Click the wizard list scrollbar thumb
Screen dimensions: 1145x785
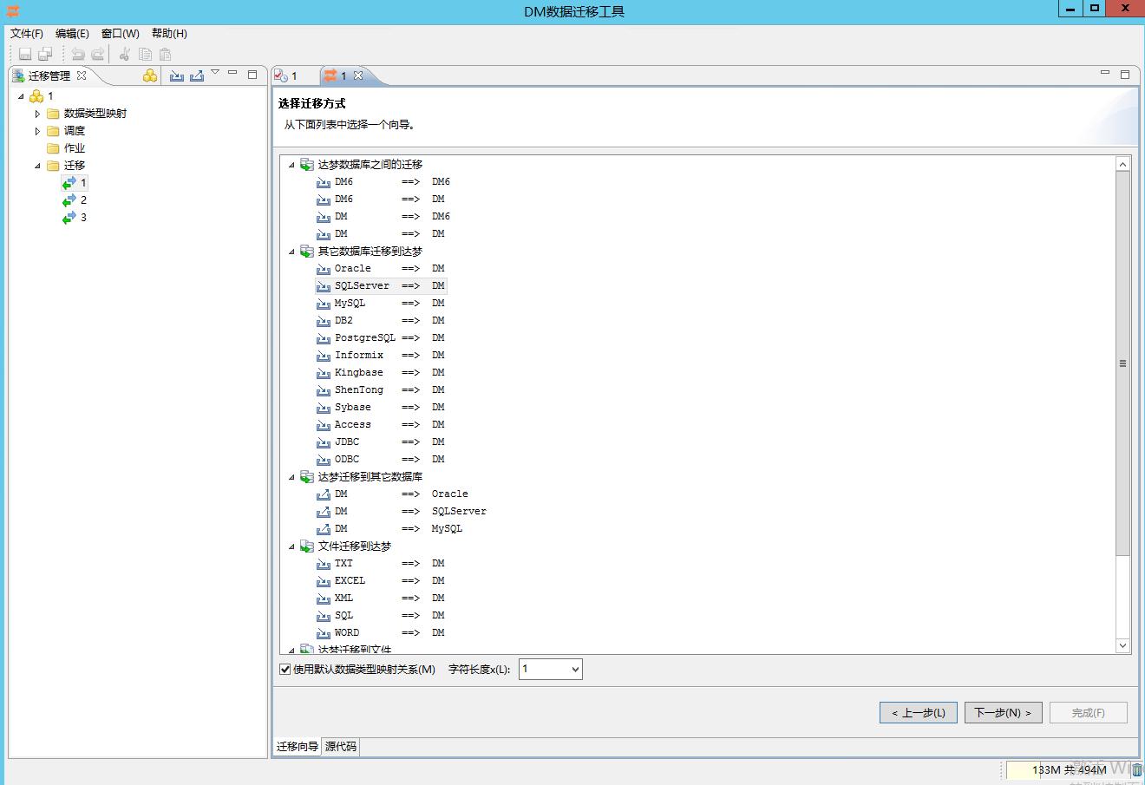tap(1122, 363)
